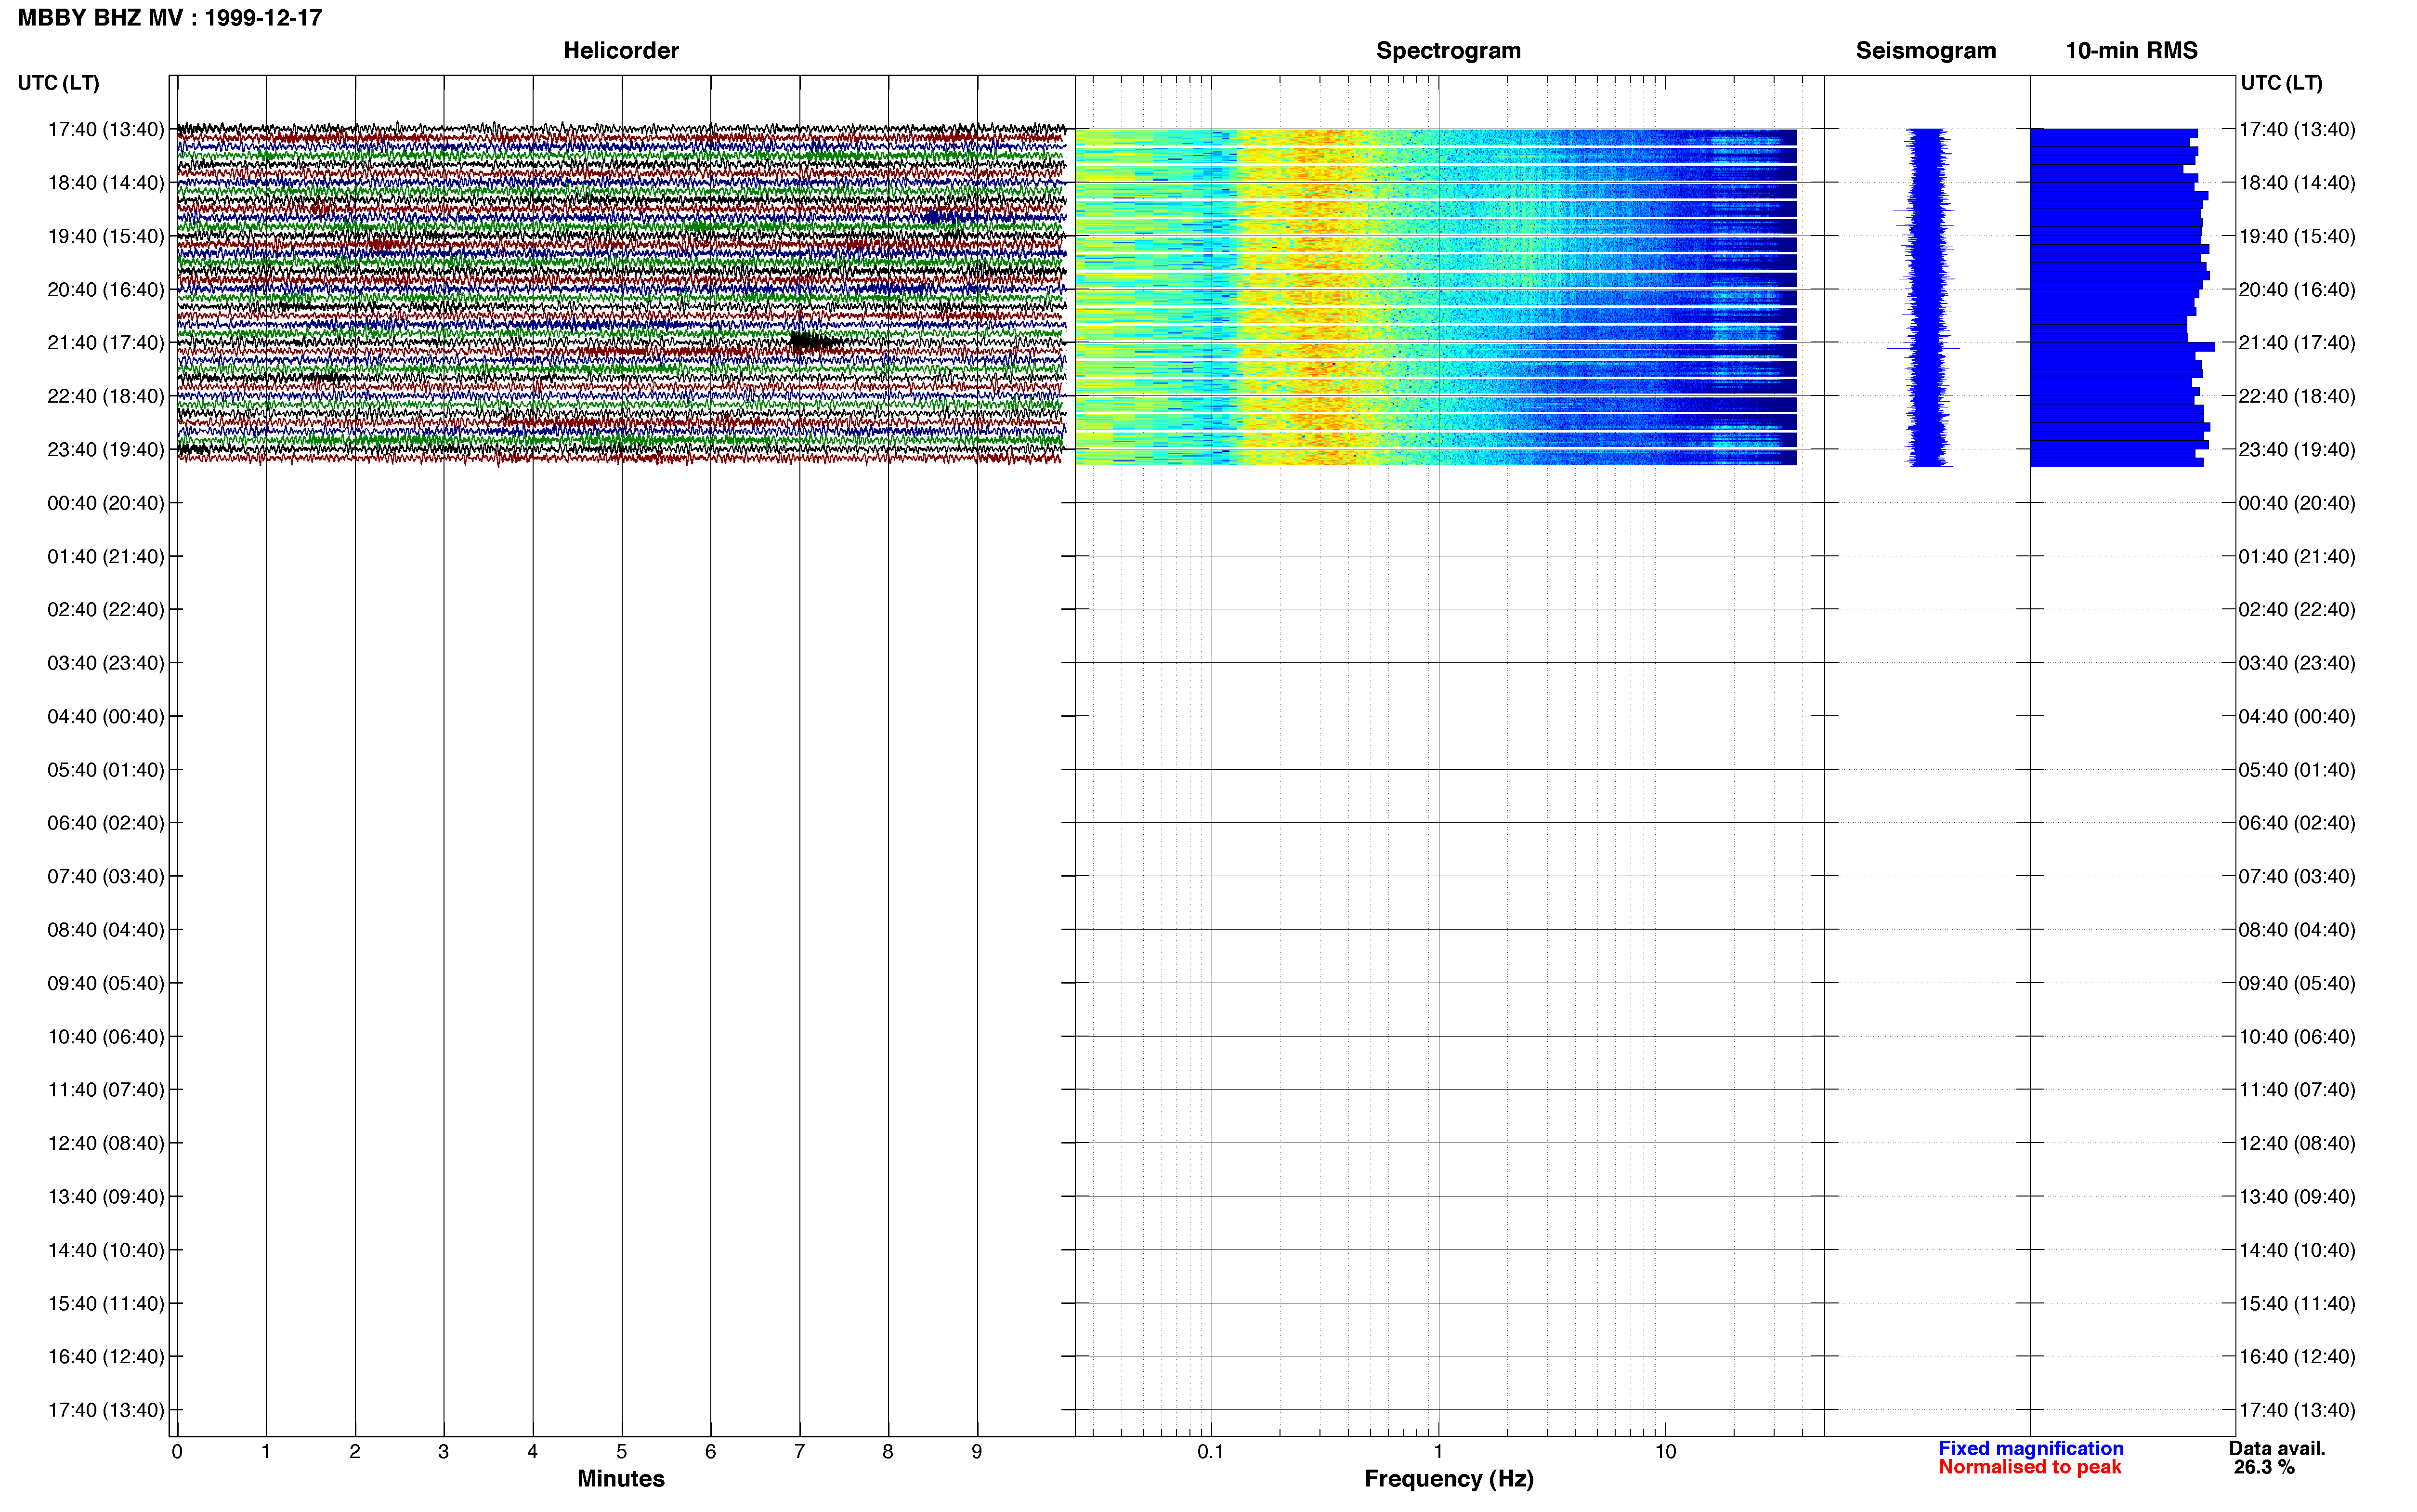The width and height of the screenshot is (2417, 1512).
Task: Click 10:40 (06:40) label right of RMS panel
Action: point(2297,1037)
